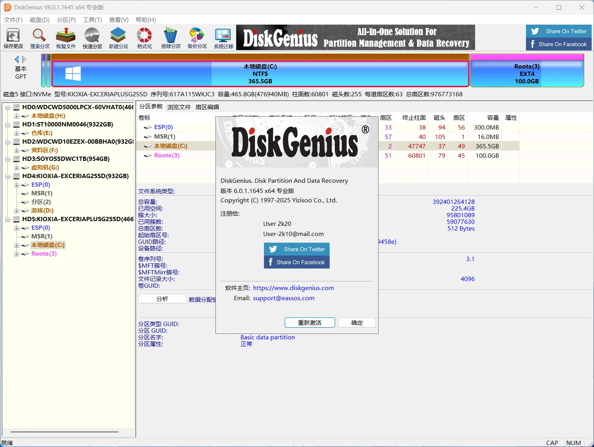The height and width of the screenshot is (447, 594).
Task: Expand the 本地磁盘(H:) tree node
Action: pos(16,116)
